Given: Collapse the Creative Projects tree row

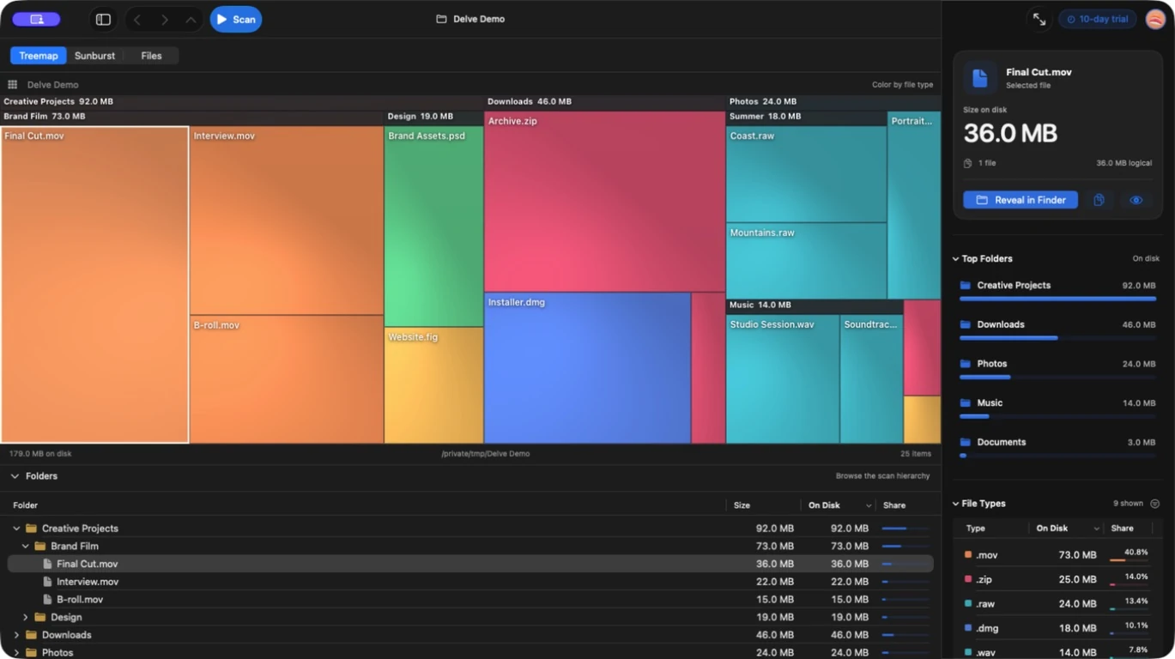Looking at the screenshot, I should (16, 529).
